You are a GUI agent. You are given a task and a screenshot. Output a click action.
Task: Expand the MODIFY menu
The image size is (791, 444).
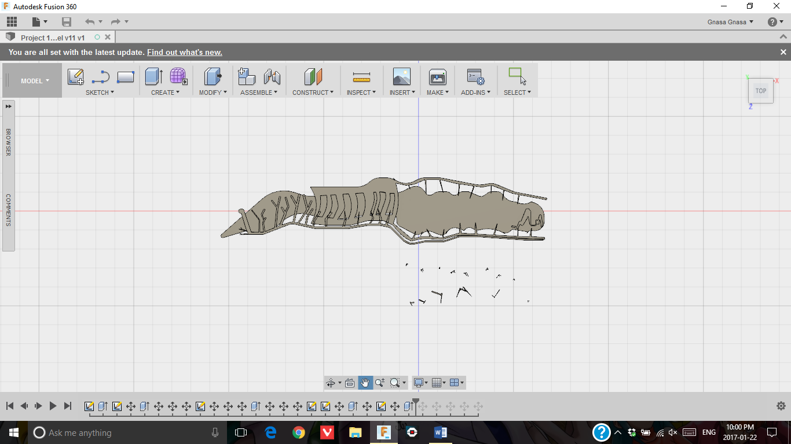[213, 92]
